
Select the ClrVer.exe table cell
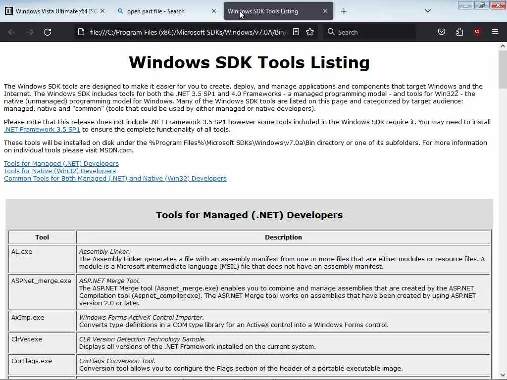pyautogui.click(x=42, y=343)
